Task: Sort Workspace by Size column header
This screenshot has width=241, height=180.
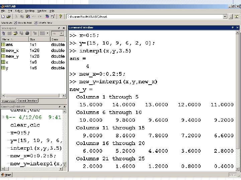Action: [39, 39]
